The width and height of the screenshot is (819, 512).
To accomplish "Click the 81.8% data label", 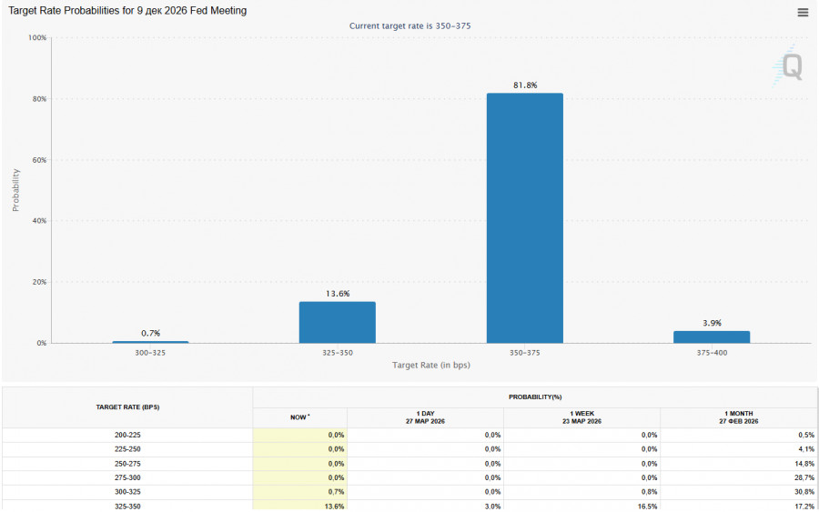I will click(x=525, y=85).
